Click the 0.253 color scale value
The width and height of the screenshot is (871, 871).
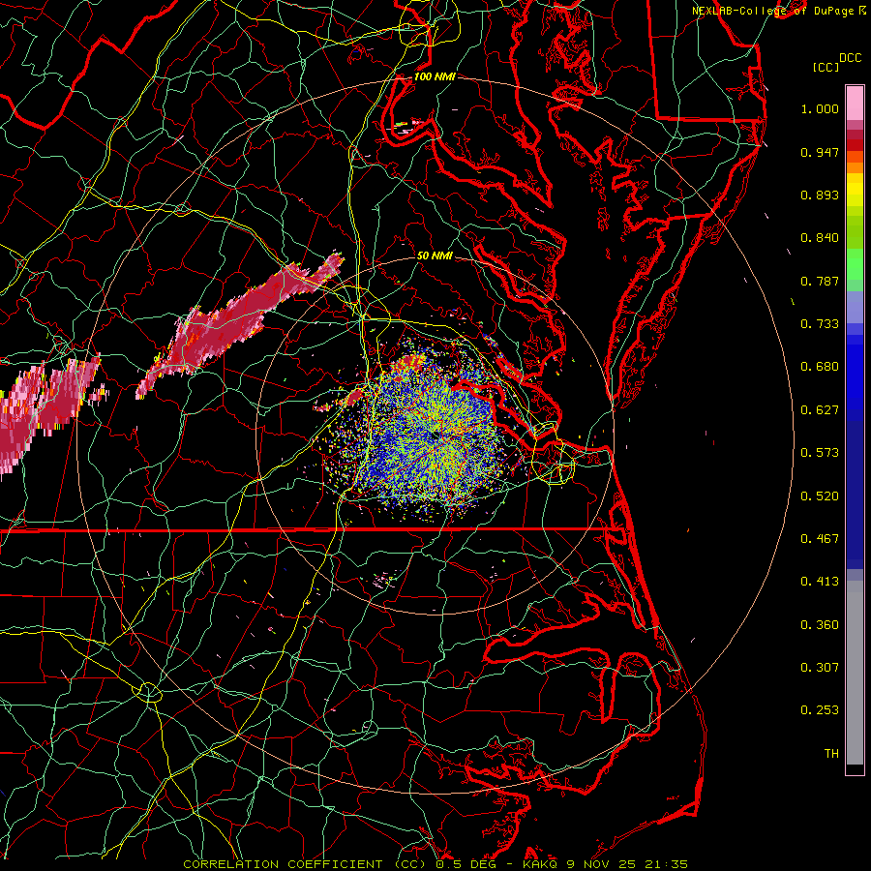tap(820, 710)
